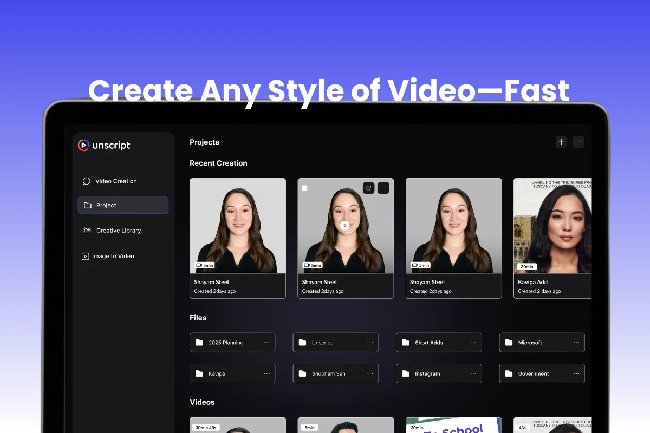Open Kavipa folder options menu

(266, 373)
